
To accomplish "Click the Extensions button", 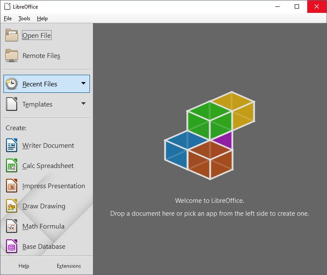I will coord(69,266).
